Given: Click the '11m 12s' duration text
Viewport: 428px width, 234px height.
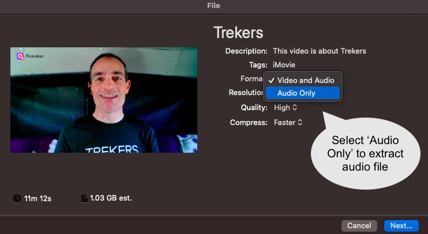Looking at the screenshot, I should [37, 198].
